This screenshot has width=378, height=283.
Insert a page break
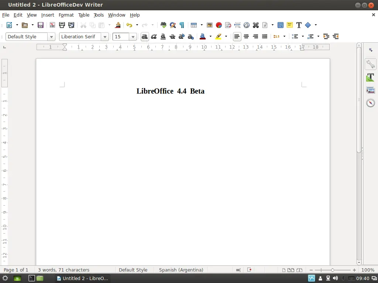tap(237, 25)
